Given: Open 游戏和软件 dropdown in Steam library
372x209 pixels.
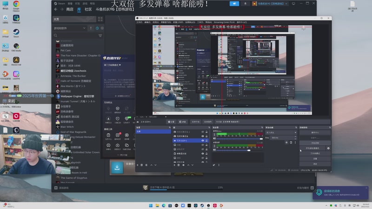Looking at the screenshot, I should coord(69,28).
